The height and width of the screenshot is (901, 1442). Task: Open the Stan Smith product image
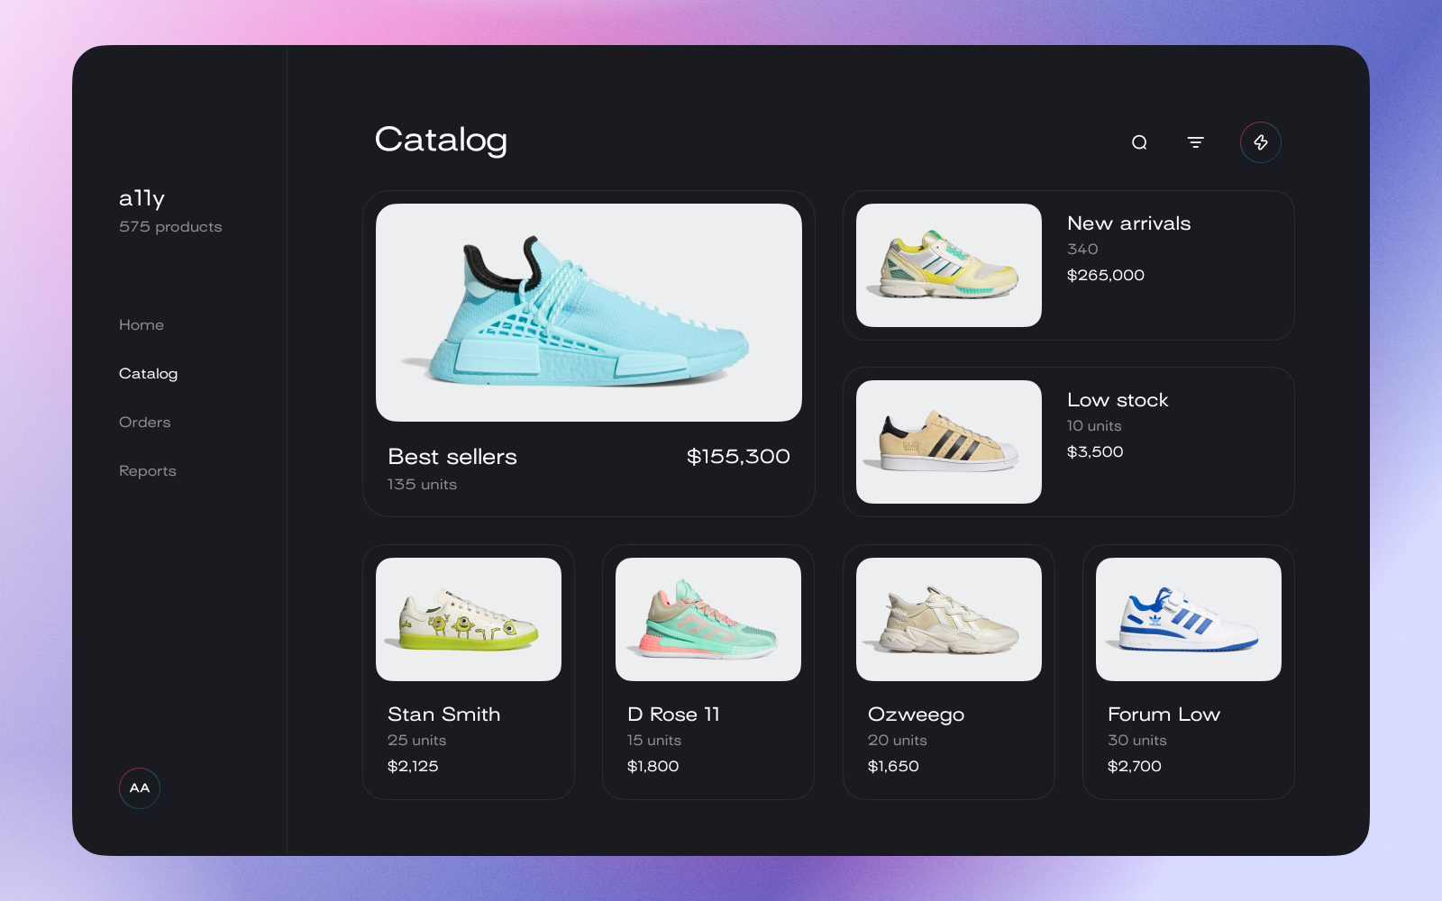[x=469, y=619]
